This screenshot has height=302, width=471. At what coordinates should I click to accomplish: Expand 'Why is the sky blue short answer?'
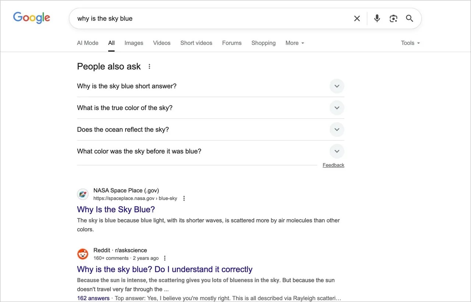click(210, 86)
